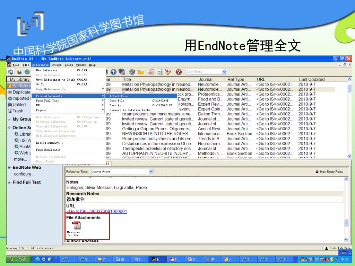Click the blue up-arrow toolbar icon

tap(113, 72)
